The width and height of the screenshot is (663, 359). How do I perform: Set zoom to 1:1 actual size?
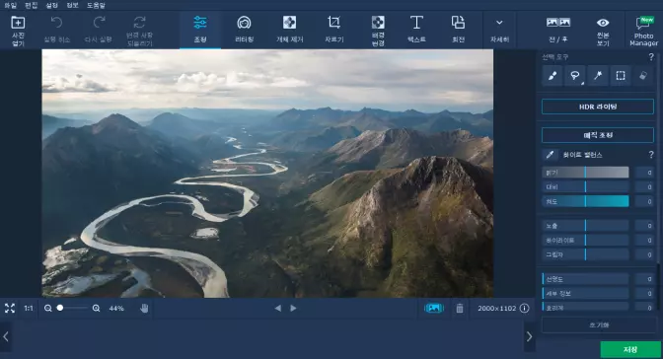[x=29, y=309]
